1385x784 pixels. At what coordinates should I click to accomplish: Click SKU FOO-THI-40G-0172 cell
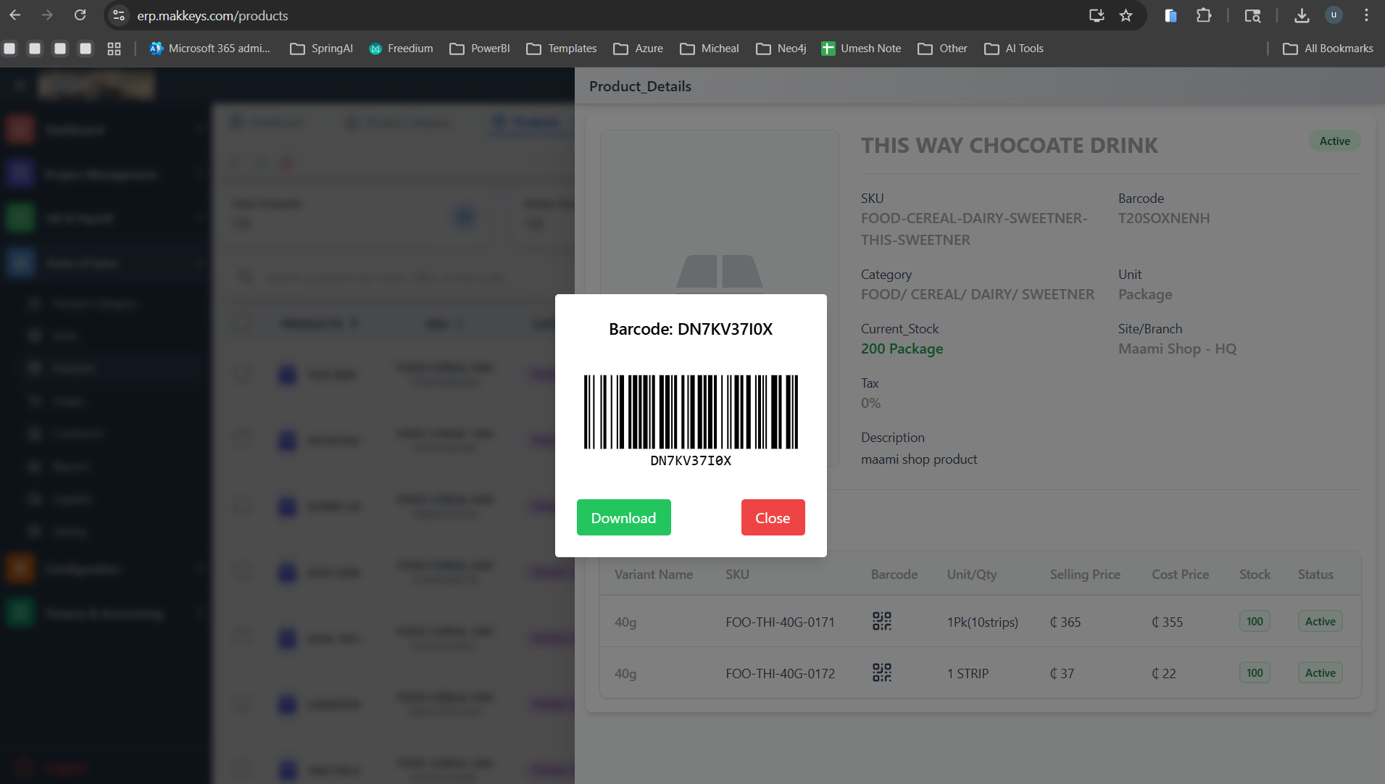point(780,673)
